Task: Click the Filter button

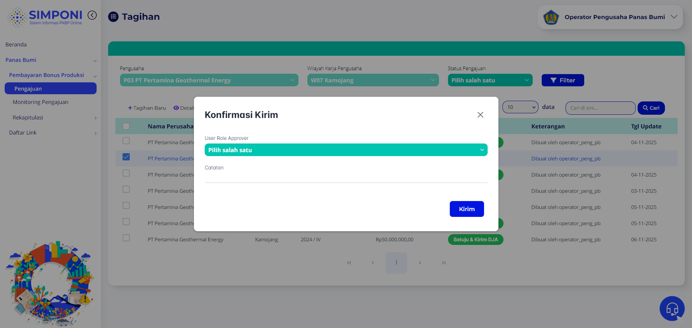Action: [x=563, y=80]
